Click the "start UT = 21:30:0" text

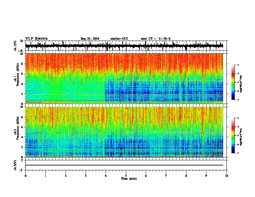coord(156,39)
